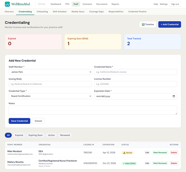Open the Credential Timeline tab

(137, 11)
